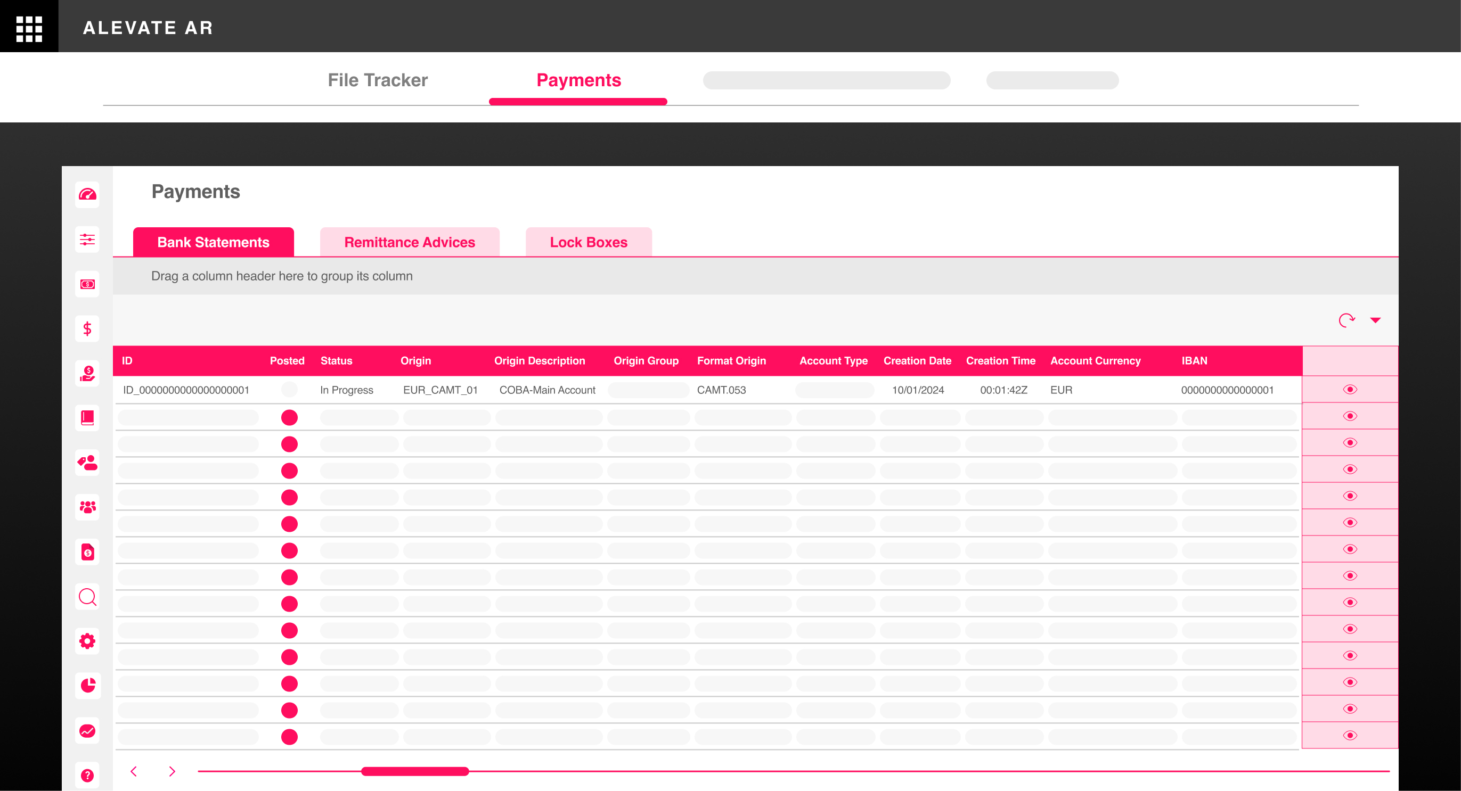Open the app launcher grid icon
Screen dimensions: 1461x791
(x=29, y=27)
